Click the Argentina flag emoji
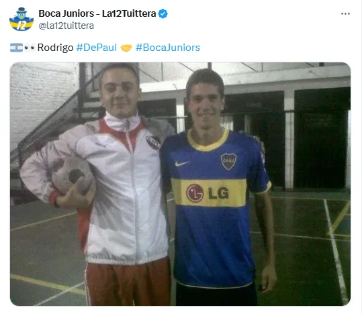362x314 pixels. [16, 48]
